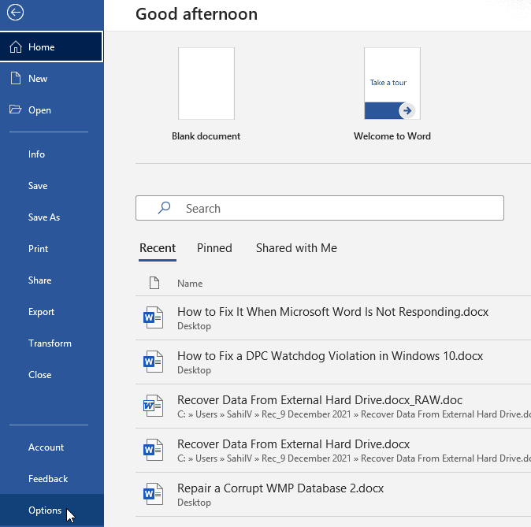Click into the Search field

click(x=320, y=208)
